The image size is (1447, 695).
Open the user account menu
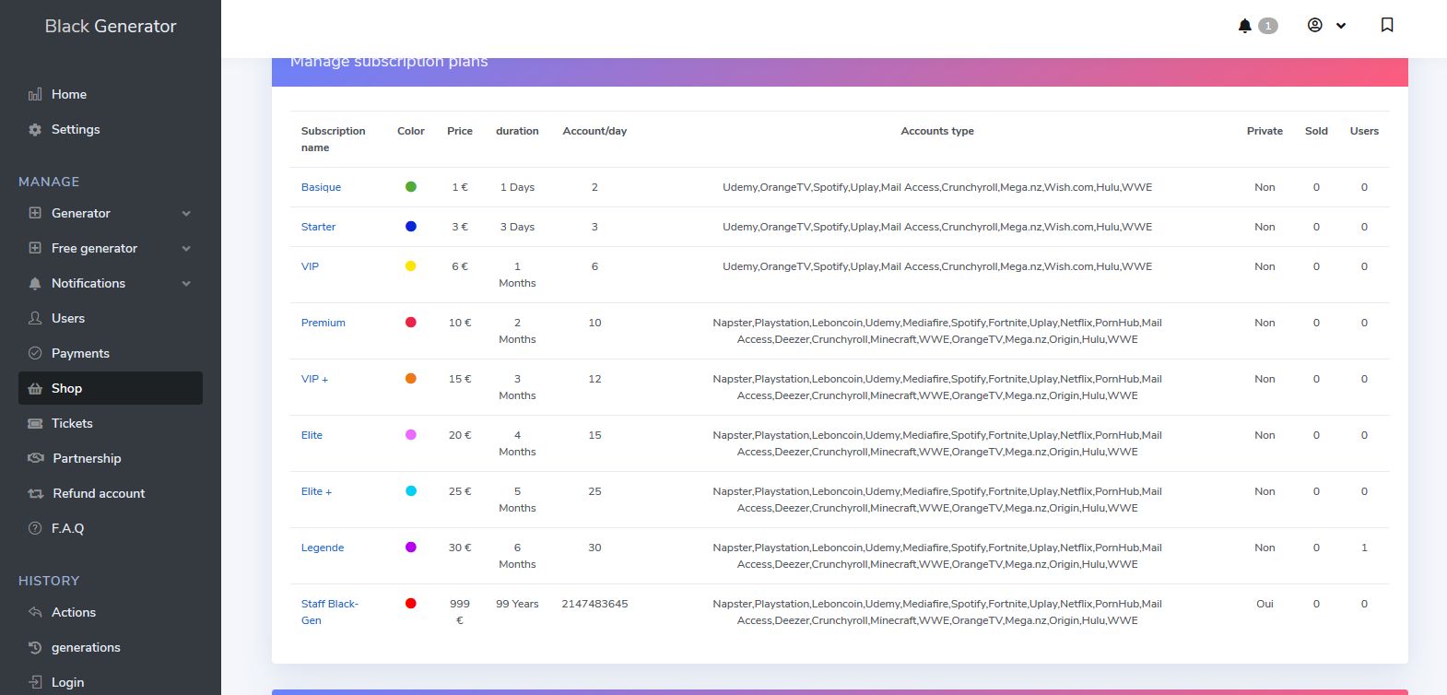(1326, 26)
